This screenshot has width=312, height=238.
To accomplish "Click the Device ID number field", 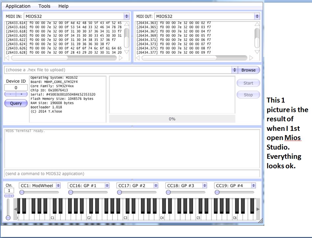I will (x=16, y=88).
